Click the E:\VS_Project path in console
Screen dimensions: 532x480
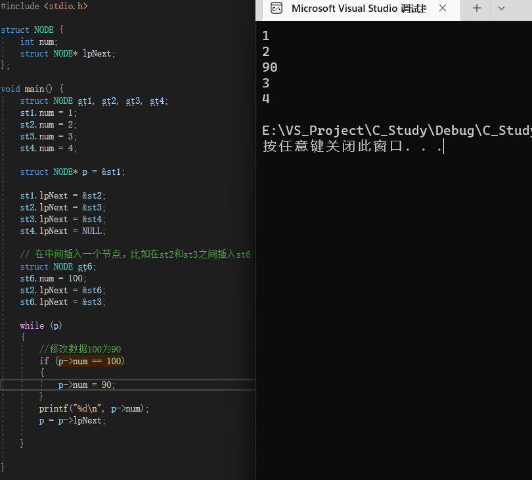click(397, 131)
